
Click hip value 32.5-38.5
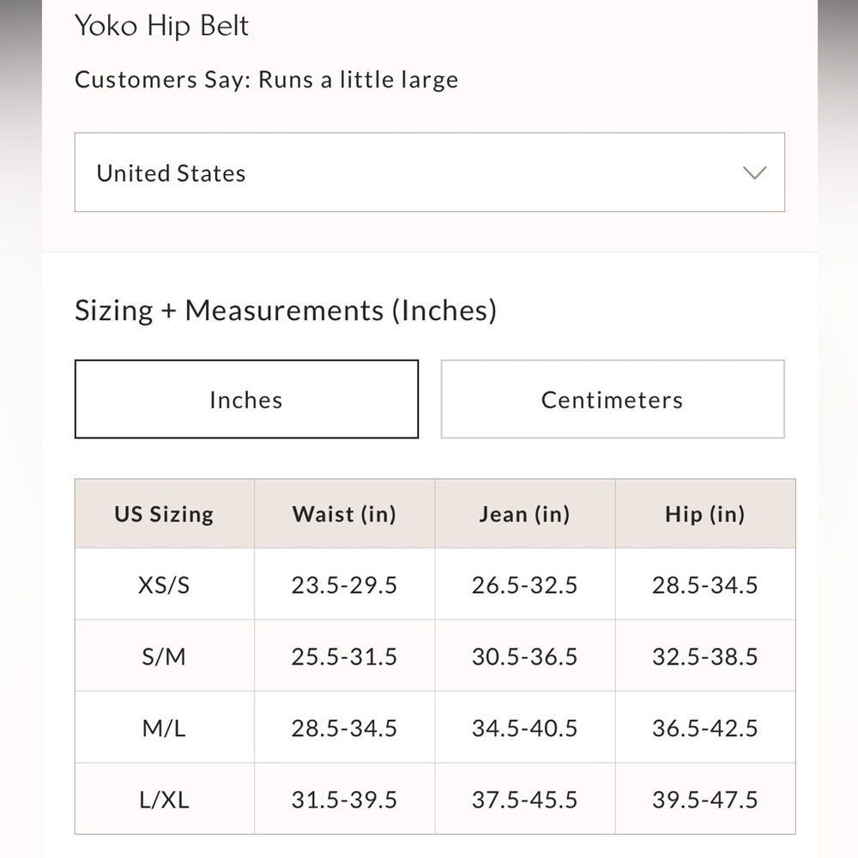coord(705,656)
